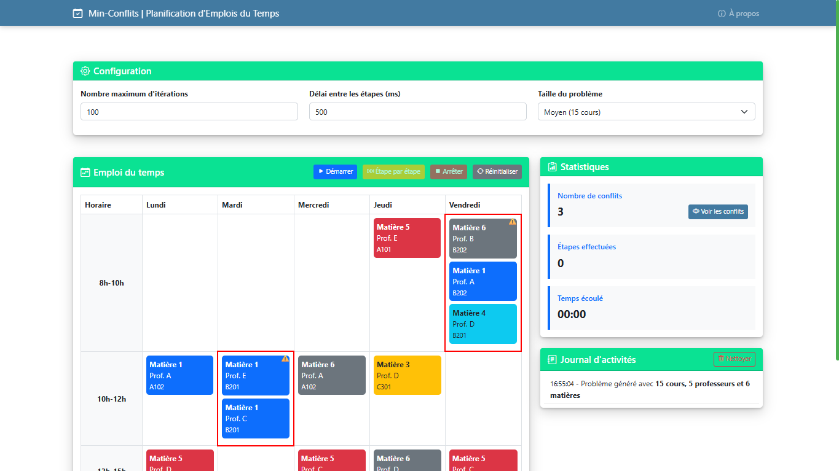The height and width of the screenshot is (471, 839).
Task: Reset the schedule with Réinitialiser
Action: tap(497, 172)
